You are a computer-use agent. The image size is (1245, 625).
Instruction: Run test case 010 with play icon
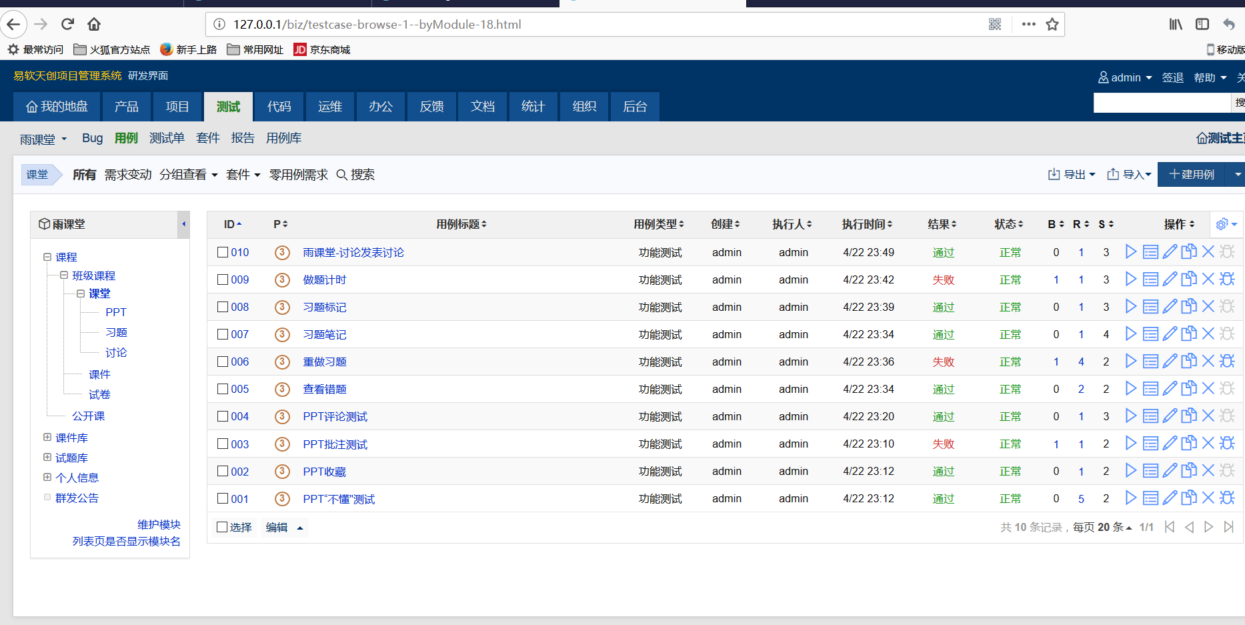(x=1130, y=252)
